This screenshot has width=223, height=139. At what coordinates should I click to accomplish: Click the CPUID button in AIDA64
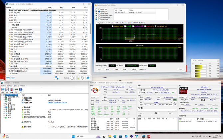pos(134,69)
